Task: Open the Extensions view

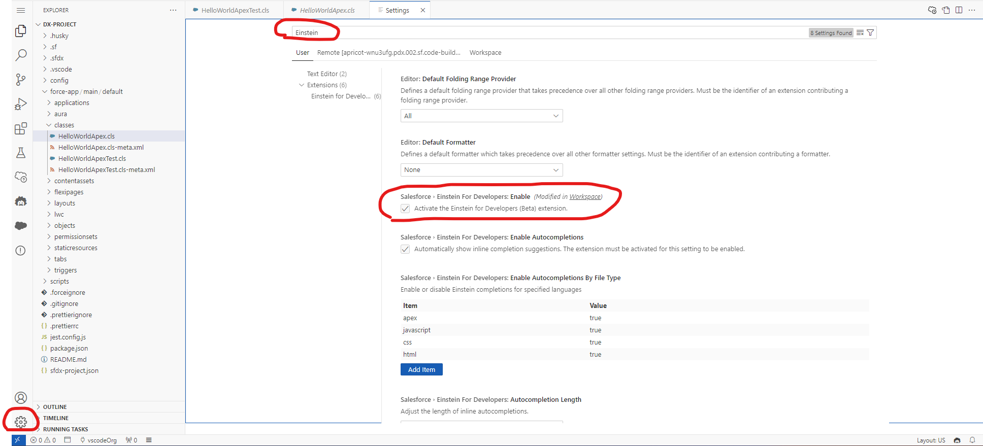Action: pyautogui.click(x=21, y=128)
